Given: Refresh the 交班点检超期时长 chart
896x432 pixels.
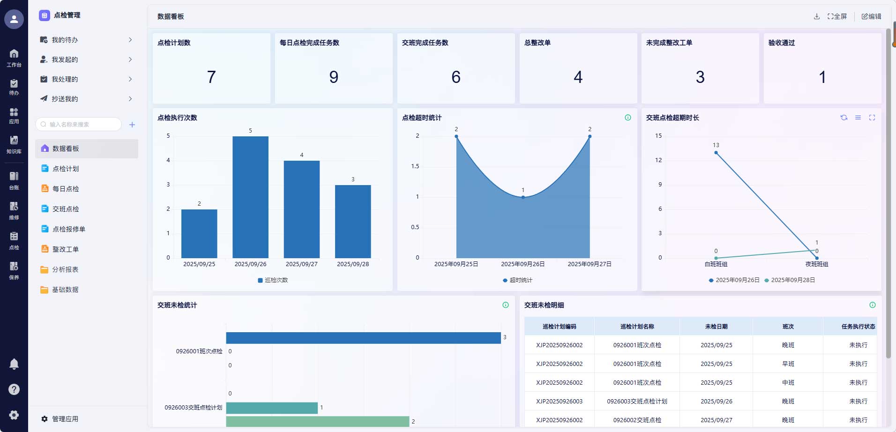Looking at the screenshot, I should (844, 118).
